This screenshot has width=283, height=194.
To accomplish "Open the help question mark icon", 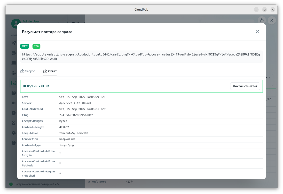I will tap(14, 143).
